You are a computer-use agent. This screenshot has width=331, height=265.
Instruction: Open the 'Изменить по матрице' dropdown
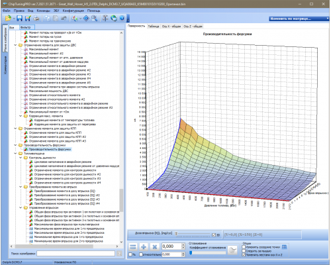click(299, 19)
